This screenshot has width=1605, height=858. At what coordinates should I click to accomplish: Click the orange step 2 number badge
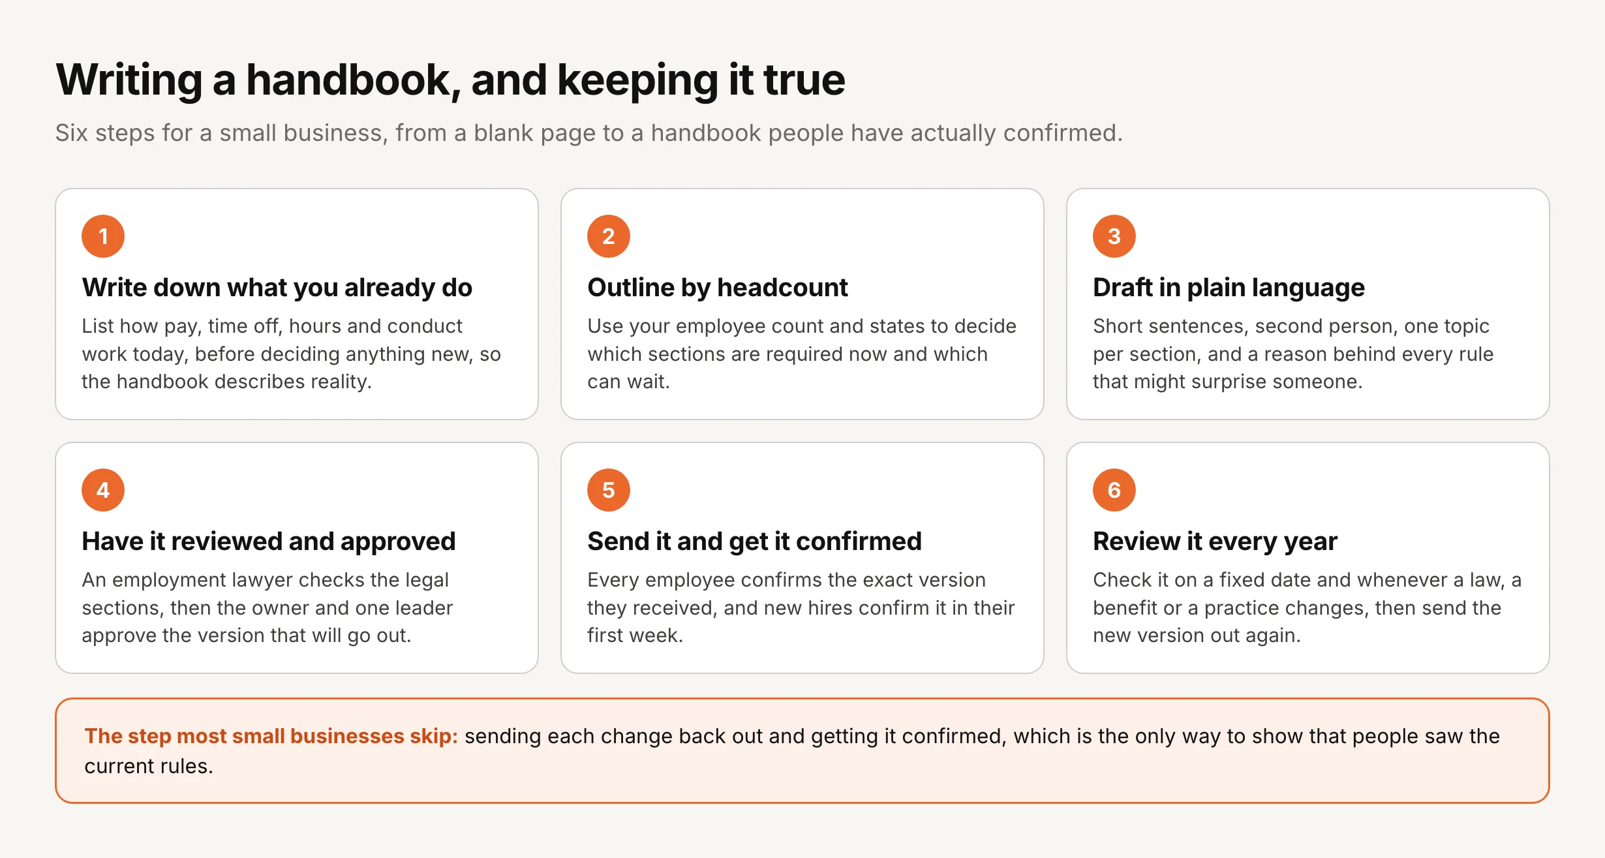609,236
